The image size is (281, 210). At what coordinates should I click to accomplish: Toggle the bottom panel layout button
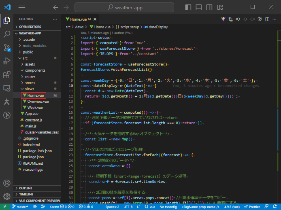(198, 7)
